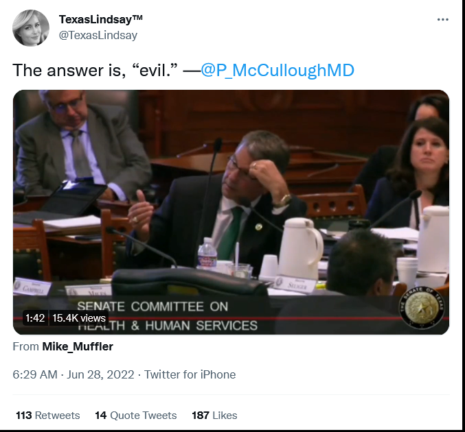The width and height of the screenshot is (465, 432).
Task: Click the "From" label under video
Action: click(x=26, y=346)
